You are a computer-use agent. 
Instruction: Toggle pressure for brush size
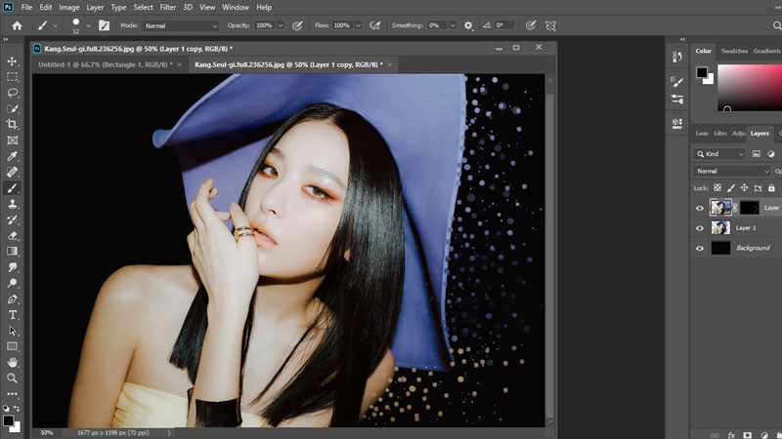click(x=531, y=26)
